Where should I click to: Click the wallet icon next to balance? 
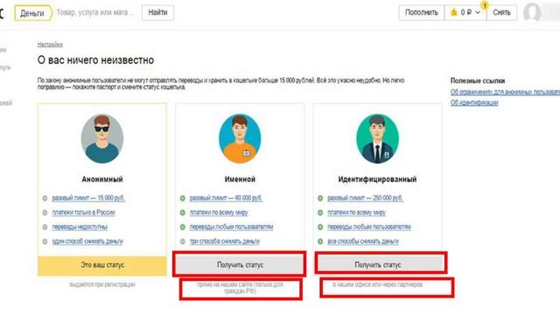[x=453, y=12]
